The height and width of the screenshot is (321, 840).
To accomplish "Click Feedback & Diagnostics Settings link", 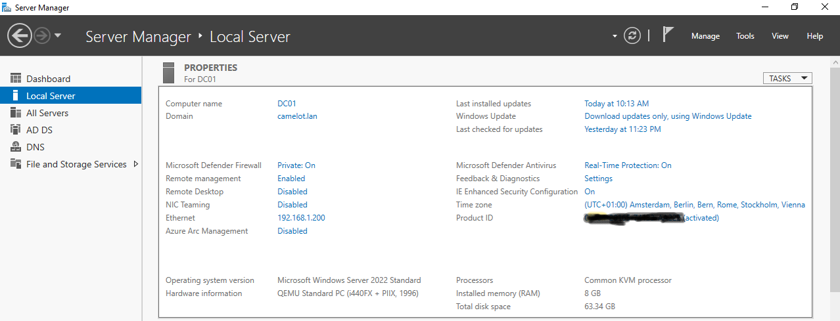I will coord(598,179).
